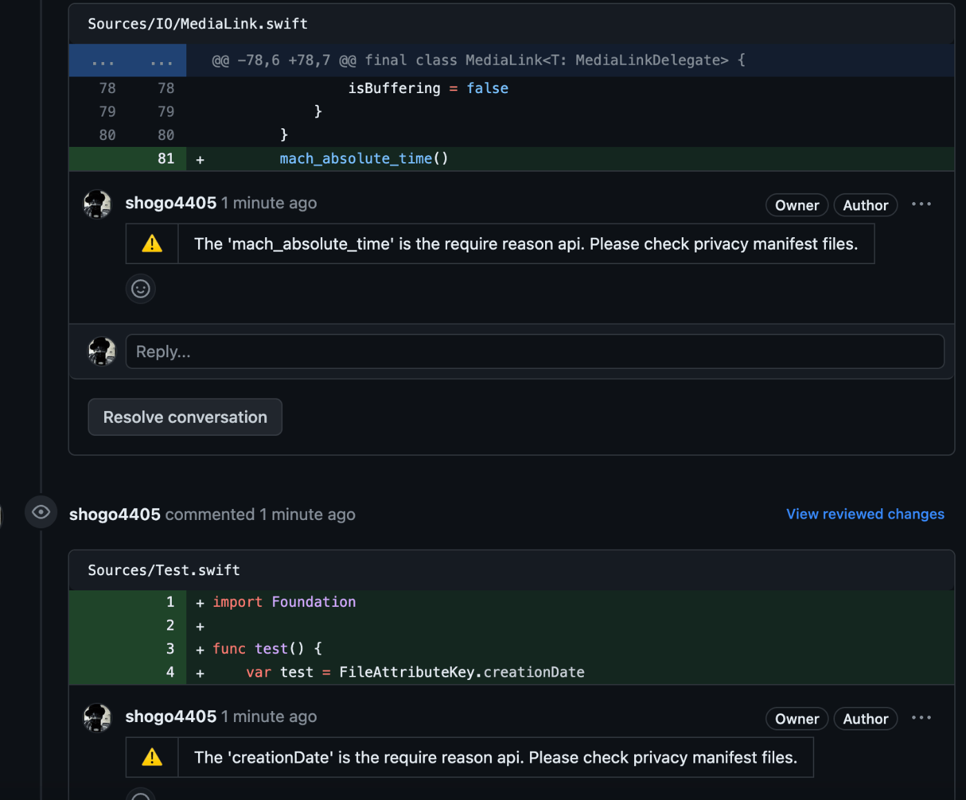Viewport: 966px width, 800px height.
Task: Click warning icon in creationDate comment
Action: [x=152, y=757]
